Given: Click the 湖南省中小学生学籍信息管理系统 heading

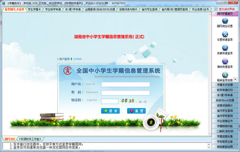Looking at the screenshot, I should pyautogui.click(x=109, y=37).
